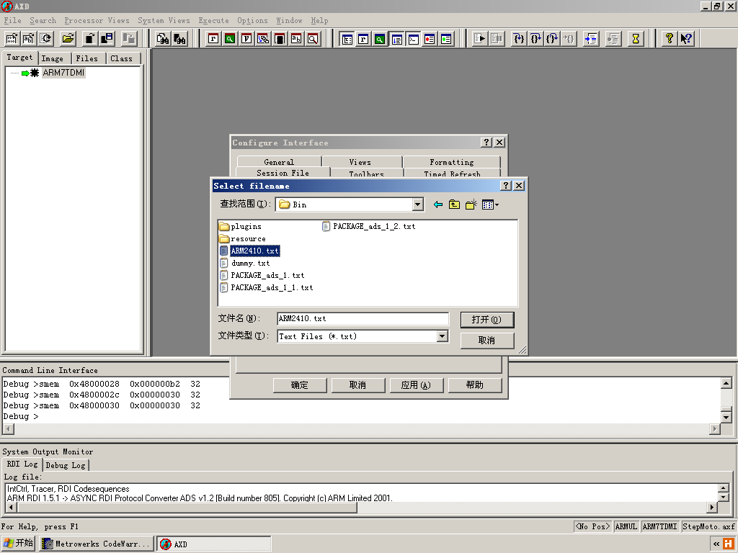Select the General tab in Configure Interface
Viewport: 738px width, 553px height.
point(279,162)
